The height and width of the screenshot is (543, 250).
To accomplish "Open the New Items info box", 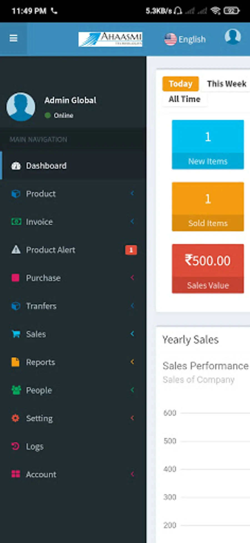I will click(x=208, y=145).
